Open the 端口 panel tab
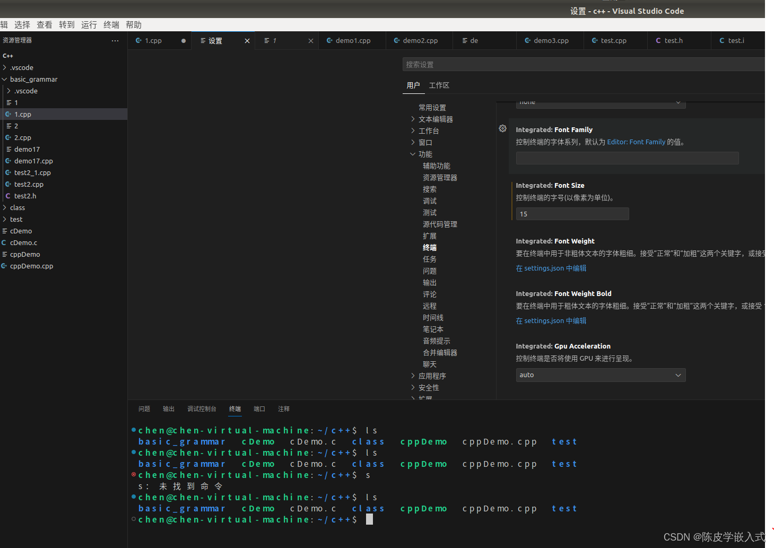Screen dimensions: 774x548 pyautogui.click(x=259, y=409)
